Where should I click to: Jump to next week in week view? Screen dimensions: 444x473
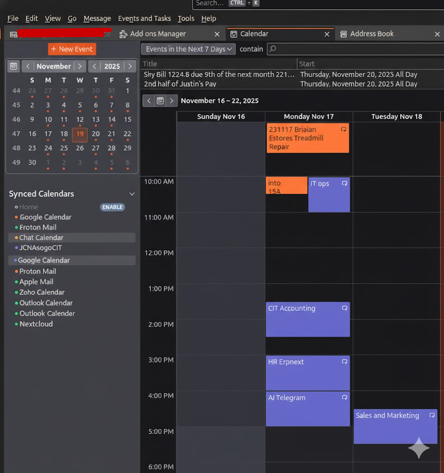(x=172, y=100)
